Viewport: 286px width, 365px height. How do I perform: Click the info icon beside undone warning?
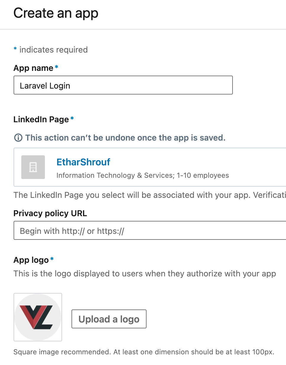[x=18, y=138]
